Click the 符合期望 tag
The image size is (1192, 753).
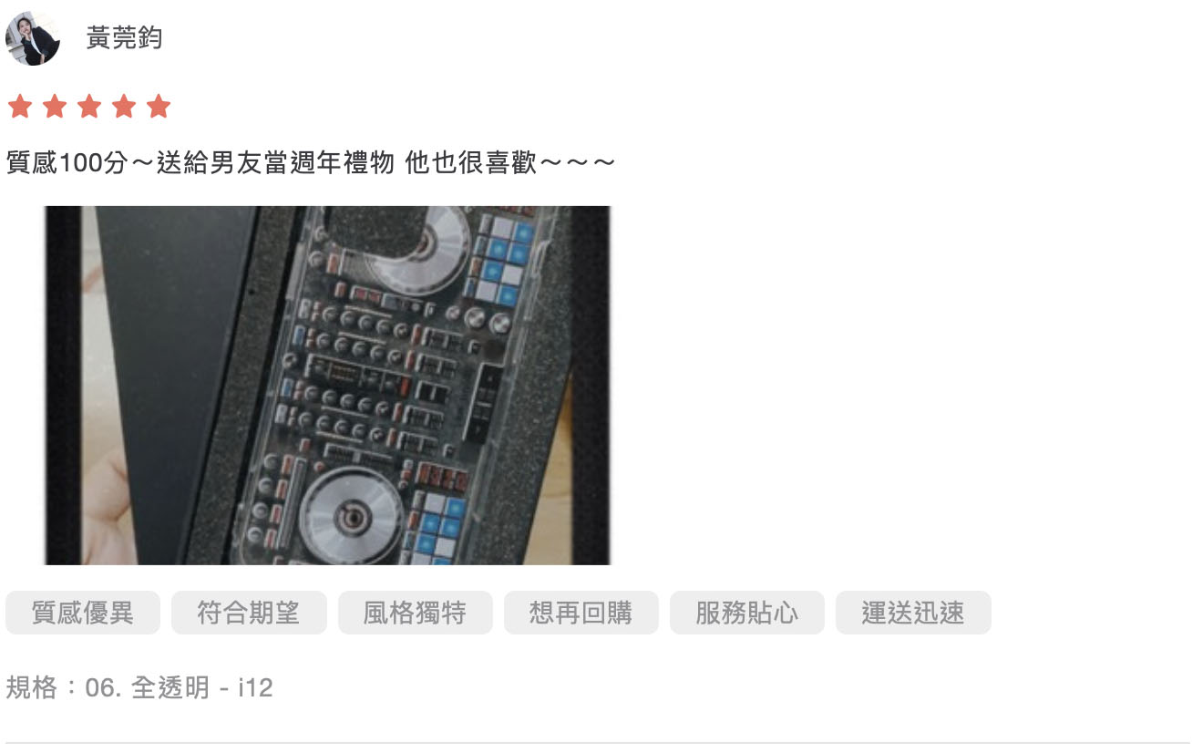tap(249, 613)
